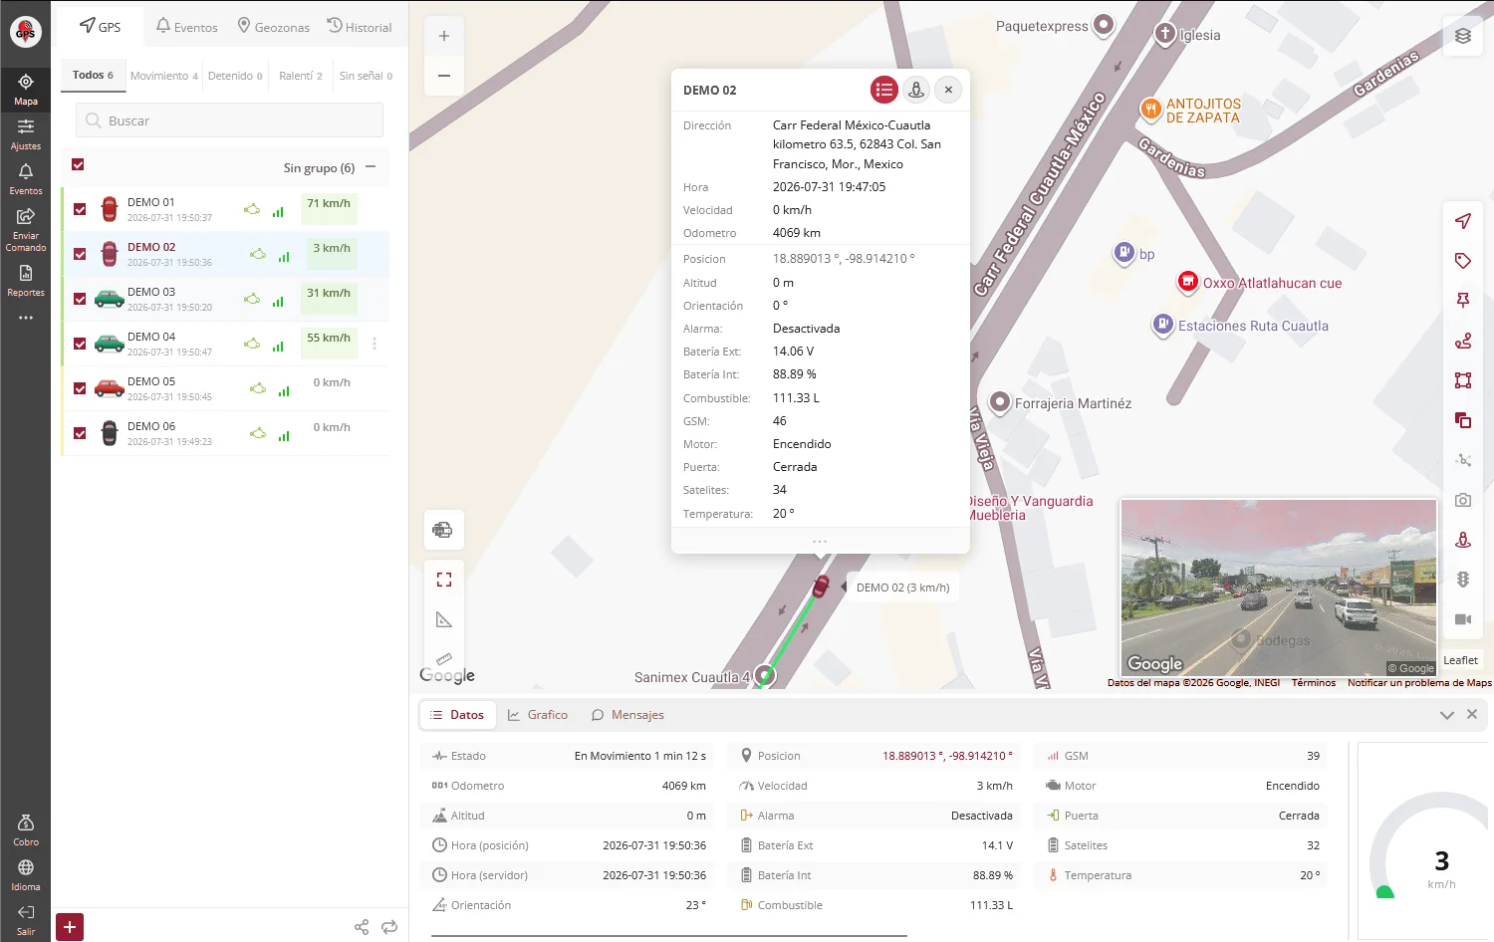Expand the DEMO 02 popup with the three dots handle
1494x942 pixels.
(x=820, y=541)
